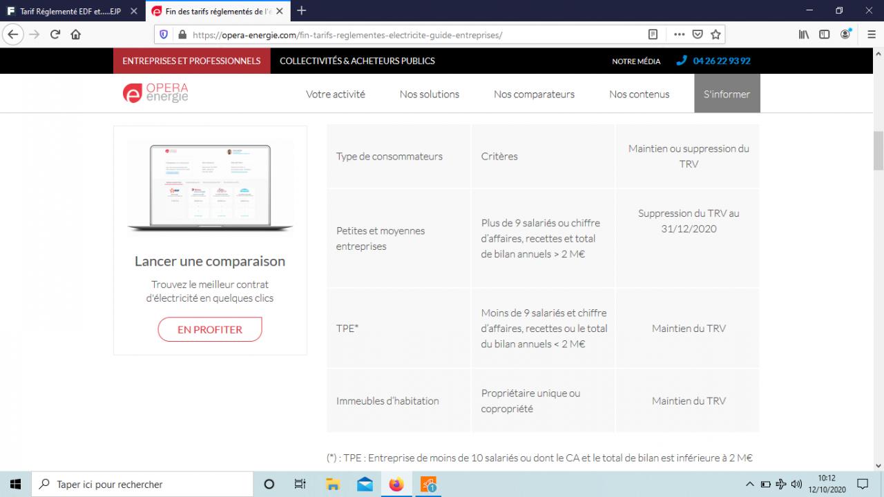
Task: Open the Nos comparateurs menu
Action: (x=534, y=94)
